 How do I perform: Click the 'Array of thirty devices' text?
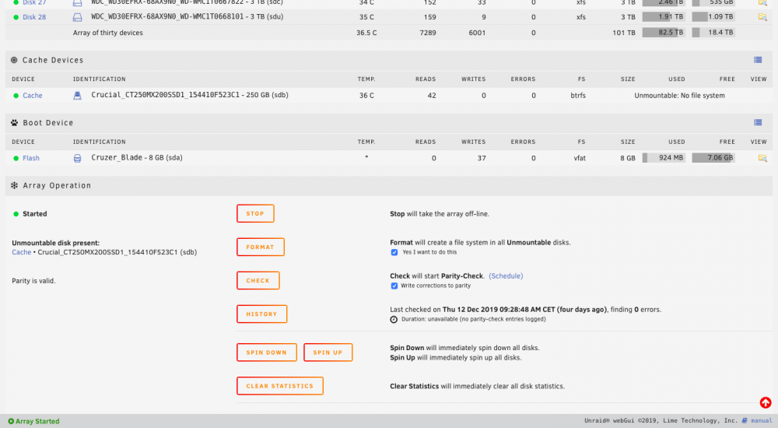107,33
